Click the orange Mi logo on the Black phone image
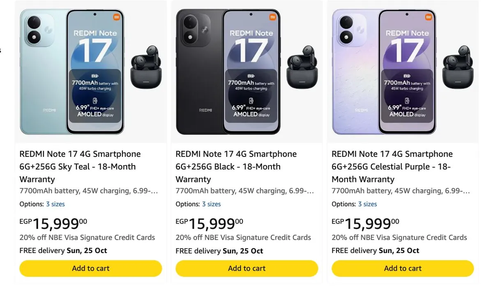The width and height of the screenshot is (493, 297). [x=273, y=17]
